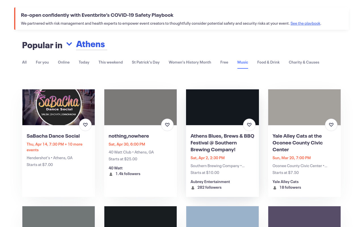
Task: Click Starts at $10.00 price text
Action: [x=205, y=173]
